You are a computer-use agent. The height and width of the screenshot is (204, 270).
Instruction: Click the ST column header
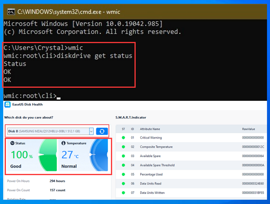click(123, 129)
